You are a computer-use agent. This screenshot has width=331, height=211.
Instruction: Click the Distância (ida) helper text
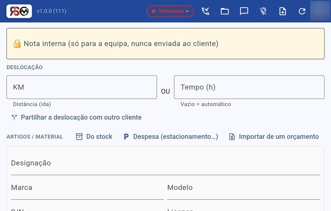[32, 104]
